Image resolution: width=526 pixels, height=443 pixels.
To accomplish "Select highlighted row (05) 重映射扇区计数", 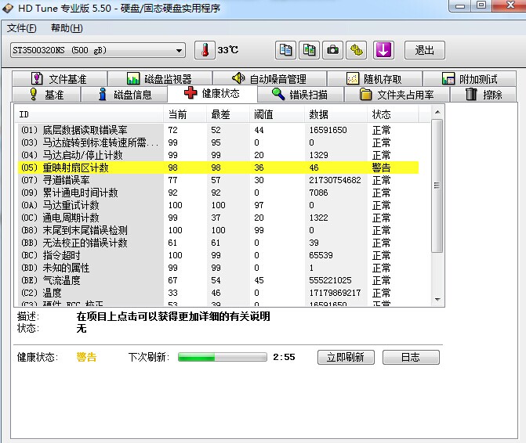I will pos(218,167).
